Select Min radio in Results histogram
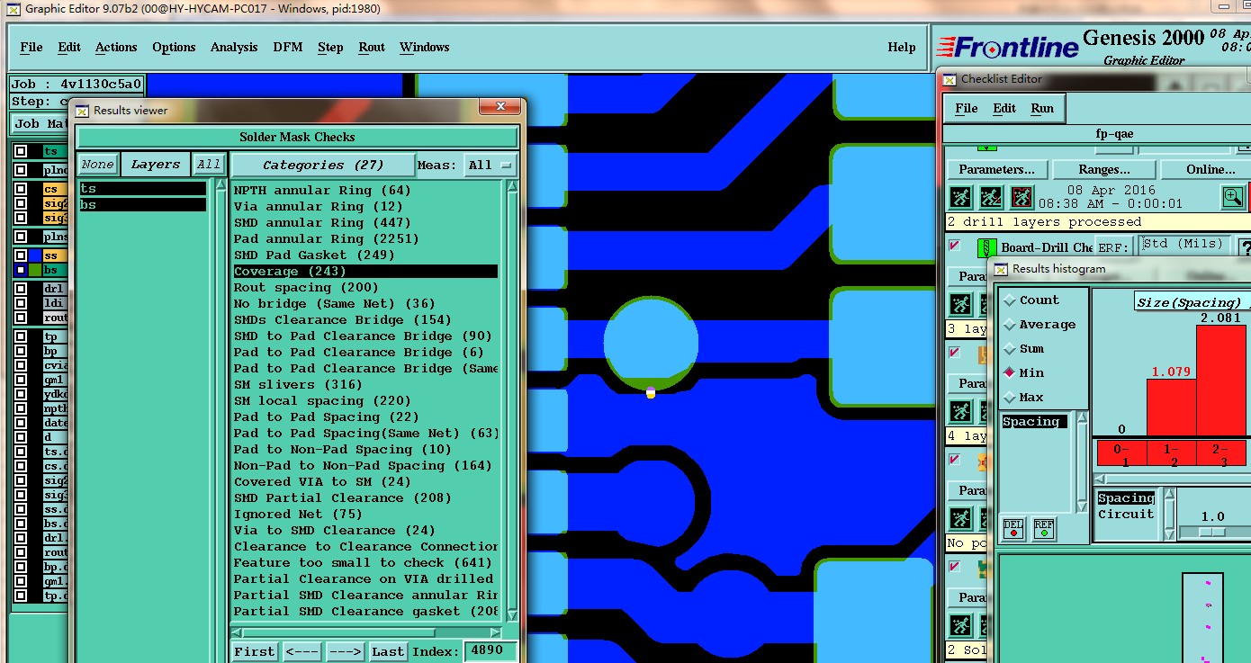 click(x=1009, y=372)
